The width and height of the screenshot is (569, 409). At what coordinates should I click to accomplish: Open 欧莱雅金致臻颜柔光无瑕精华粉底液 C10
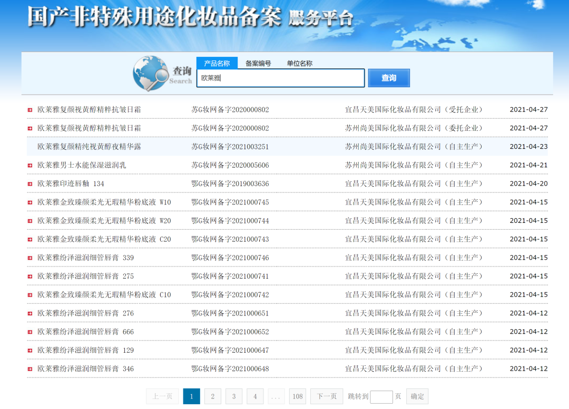click(104, 295)
